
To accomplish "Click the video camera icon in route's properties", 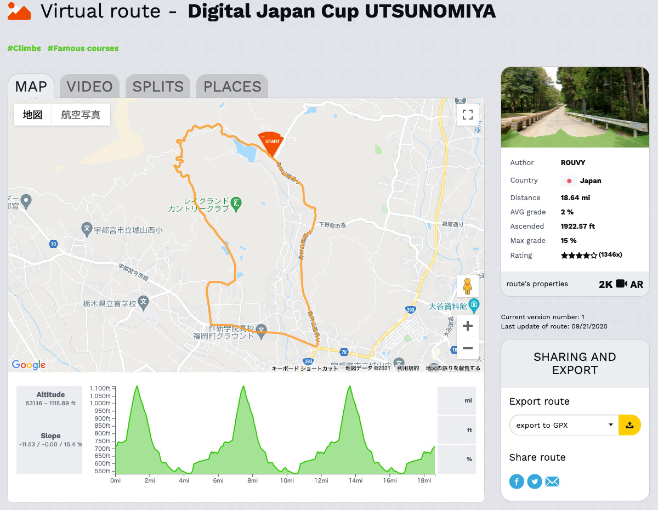I will (621, 284).
